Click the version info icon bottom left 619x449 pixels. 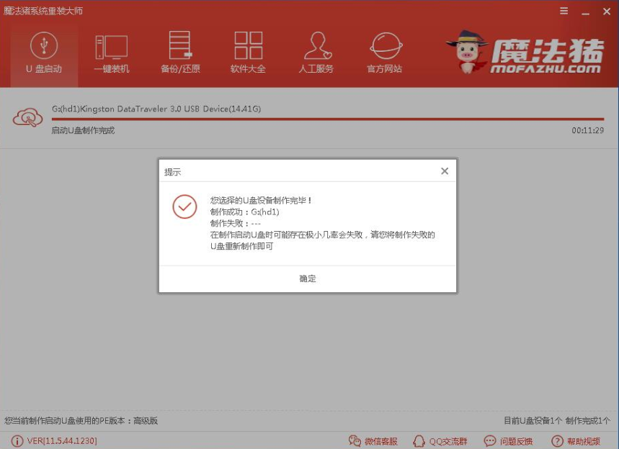pyautogui.click(x=16, y=440)
